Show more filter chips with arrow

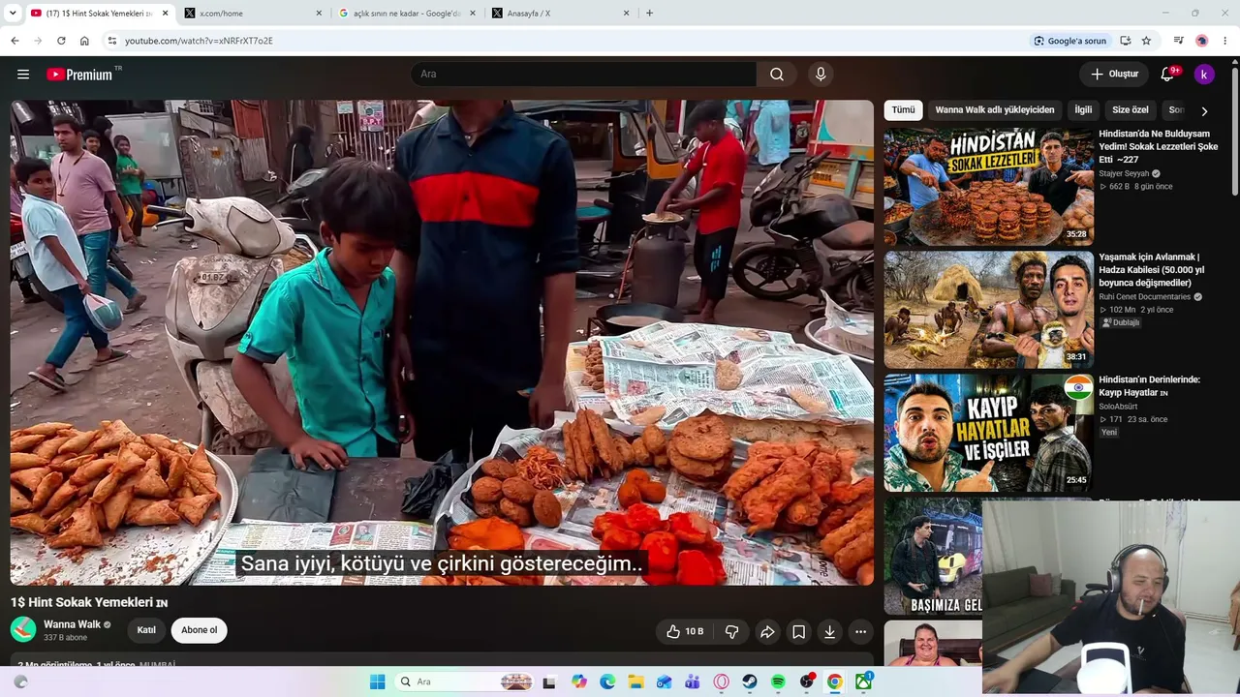coord(1204,111)
